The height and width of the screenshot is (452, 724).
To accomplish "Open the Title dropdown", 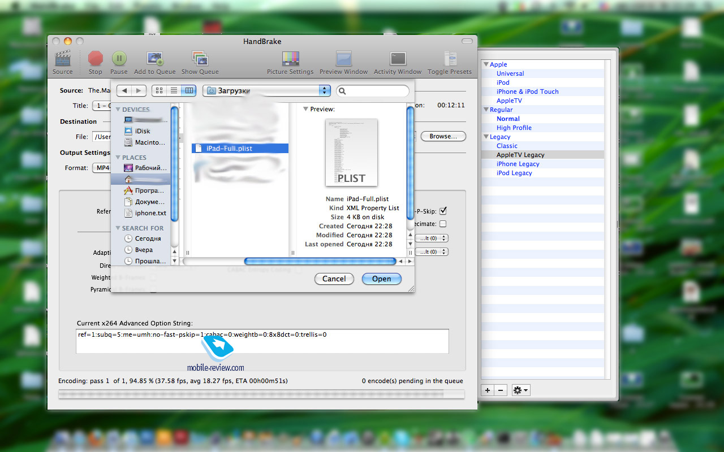I will (x=101, y=106).
